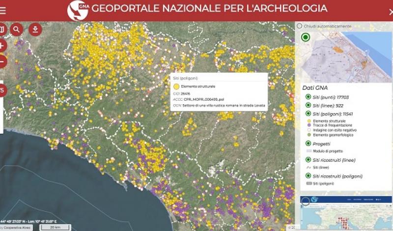Viewport: 393px width, 231px height.
Task: Click the Progetti layer label
Action: [321, 144]
